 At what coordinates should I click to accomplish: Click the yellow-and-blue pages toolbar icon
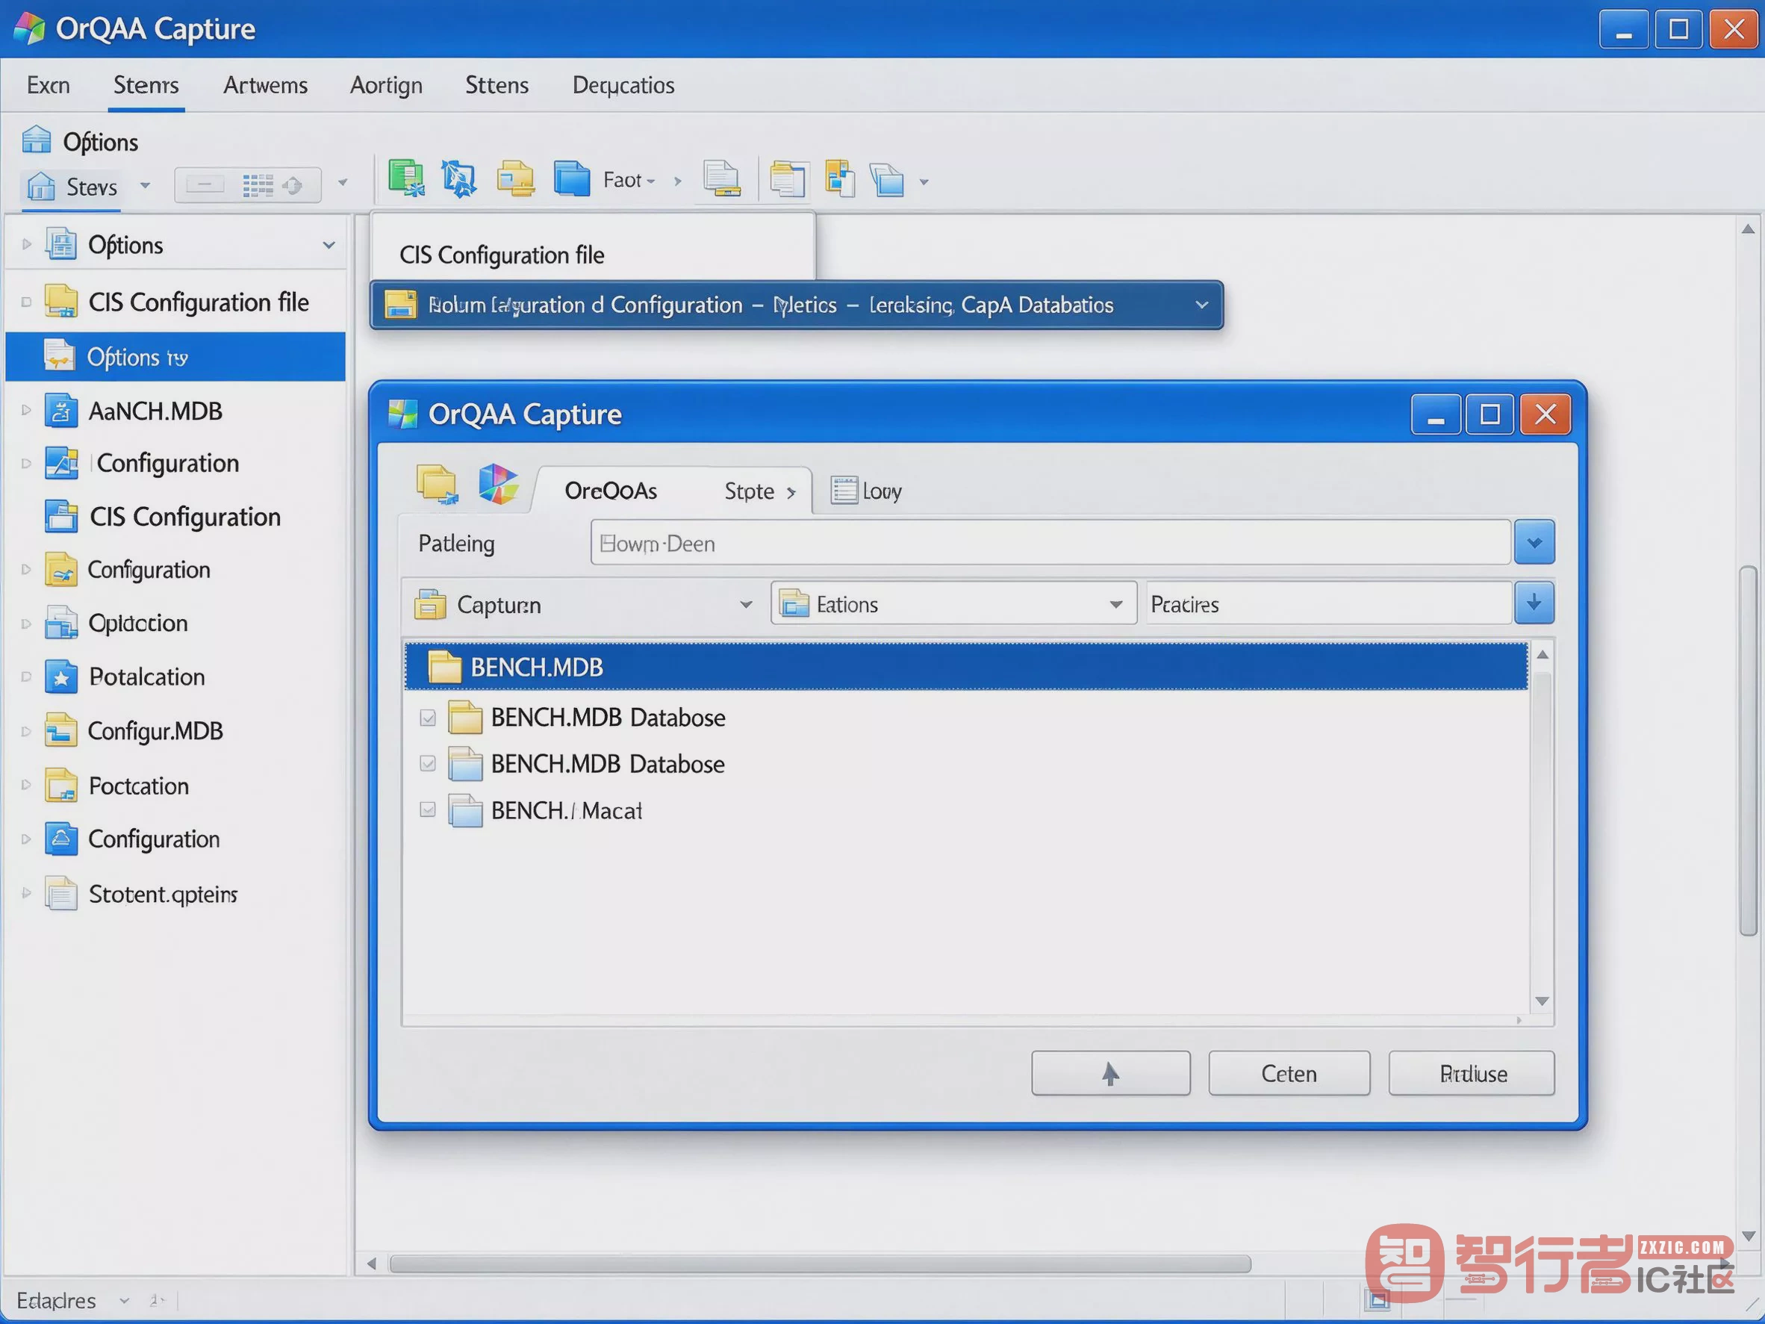pyautogui.click(x=840, y=178)
